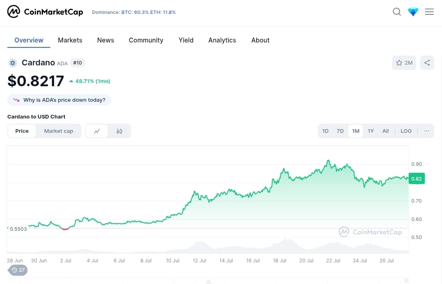Toggle LOG scale on chart

[x=406, y=131]
